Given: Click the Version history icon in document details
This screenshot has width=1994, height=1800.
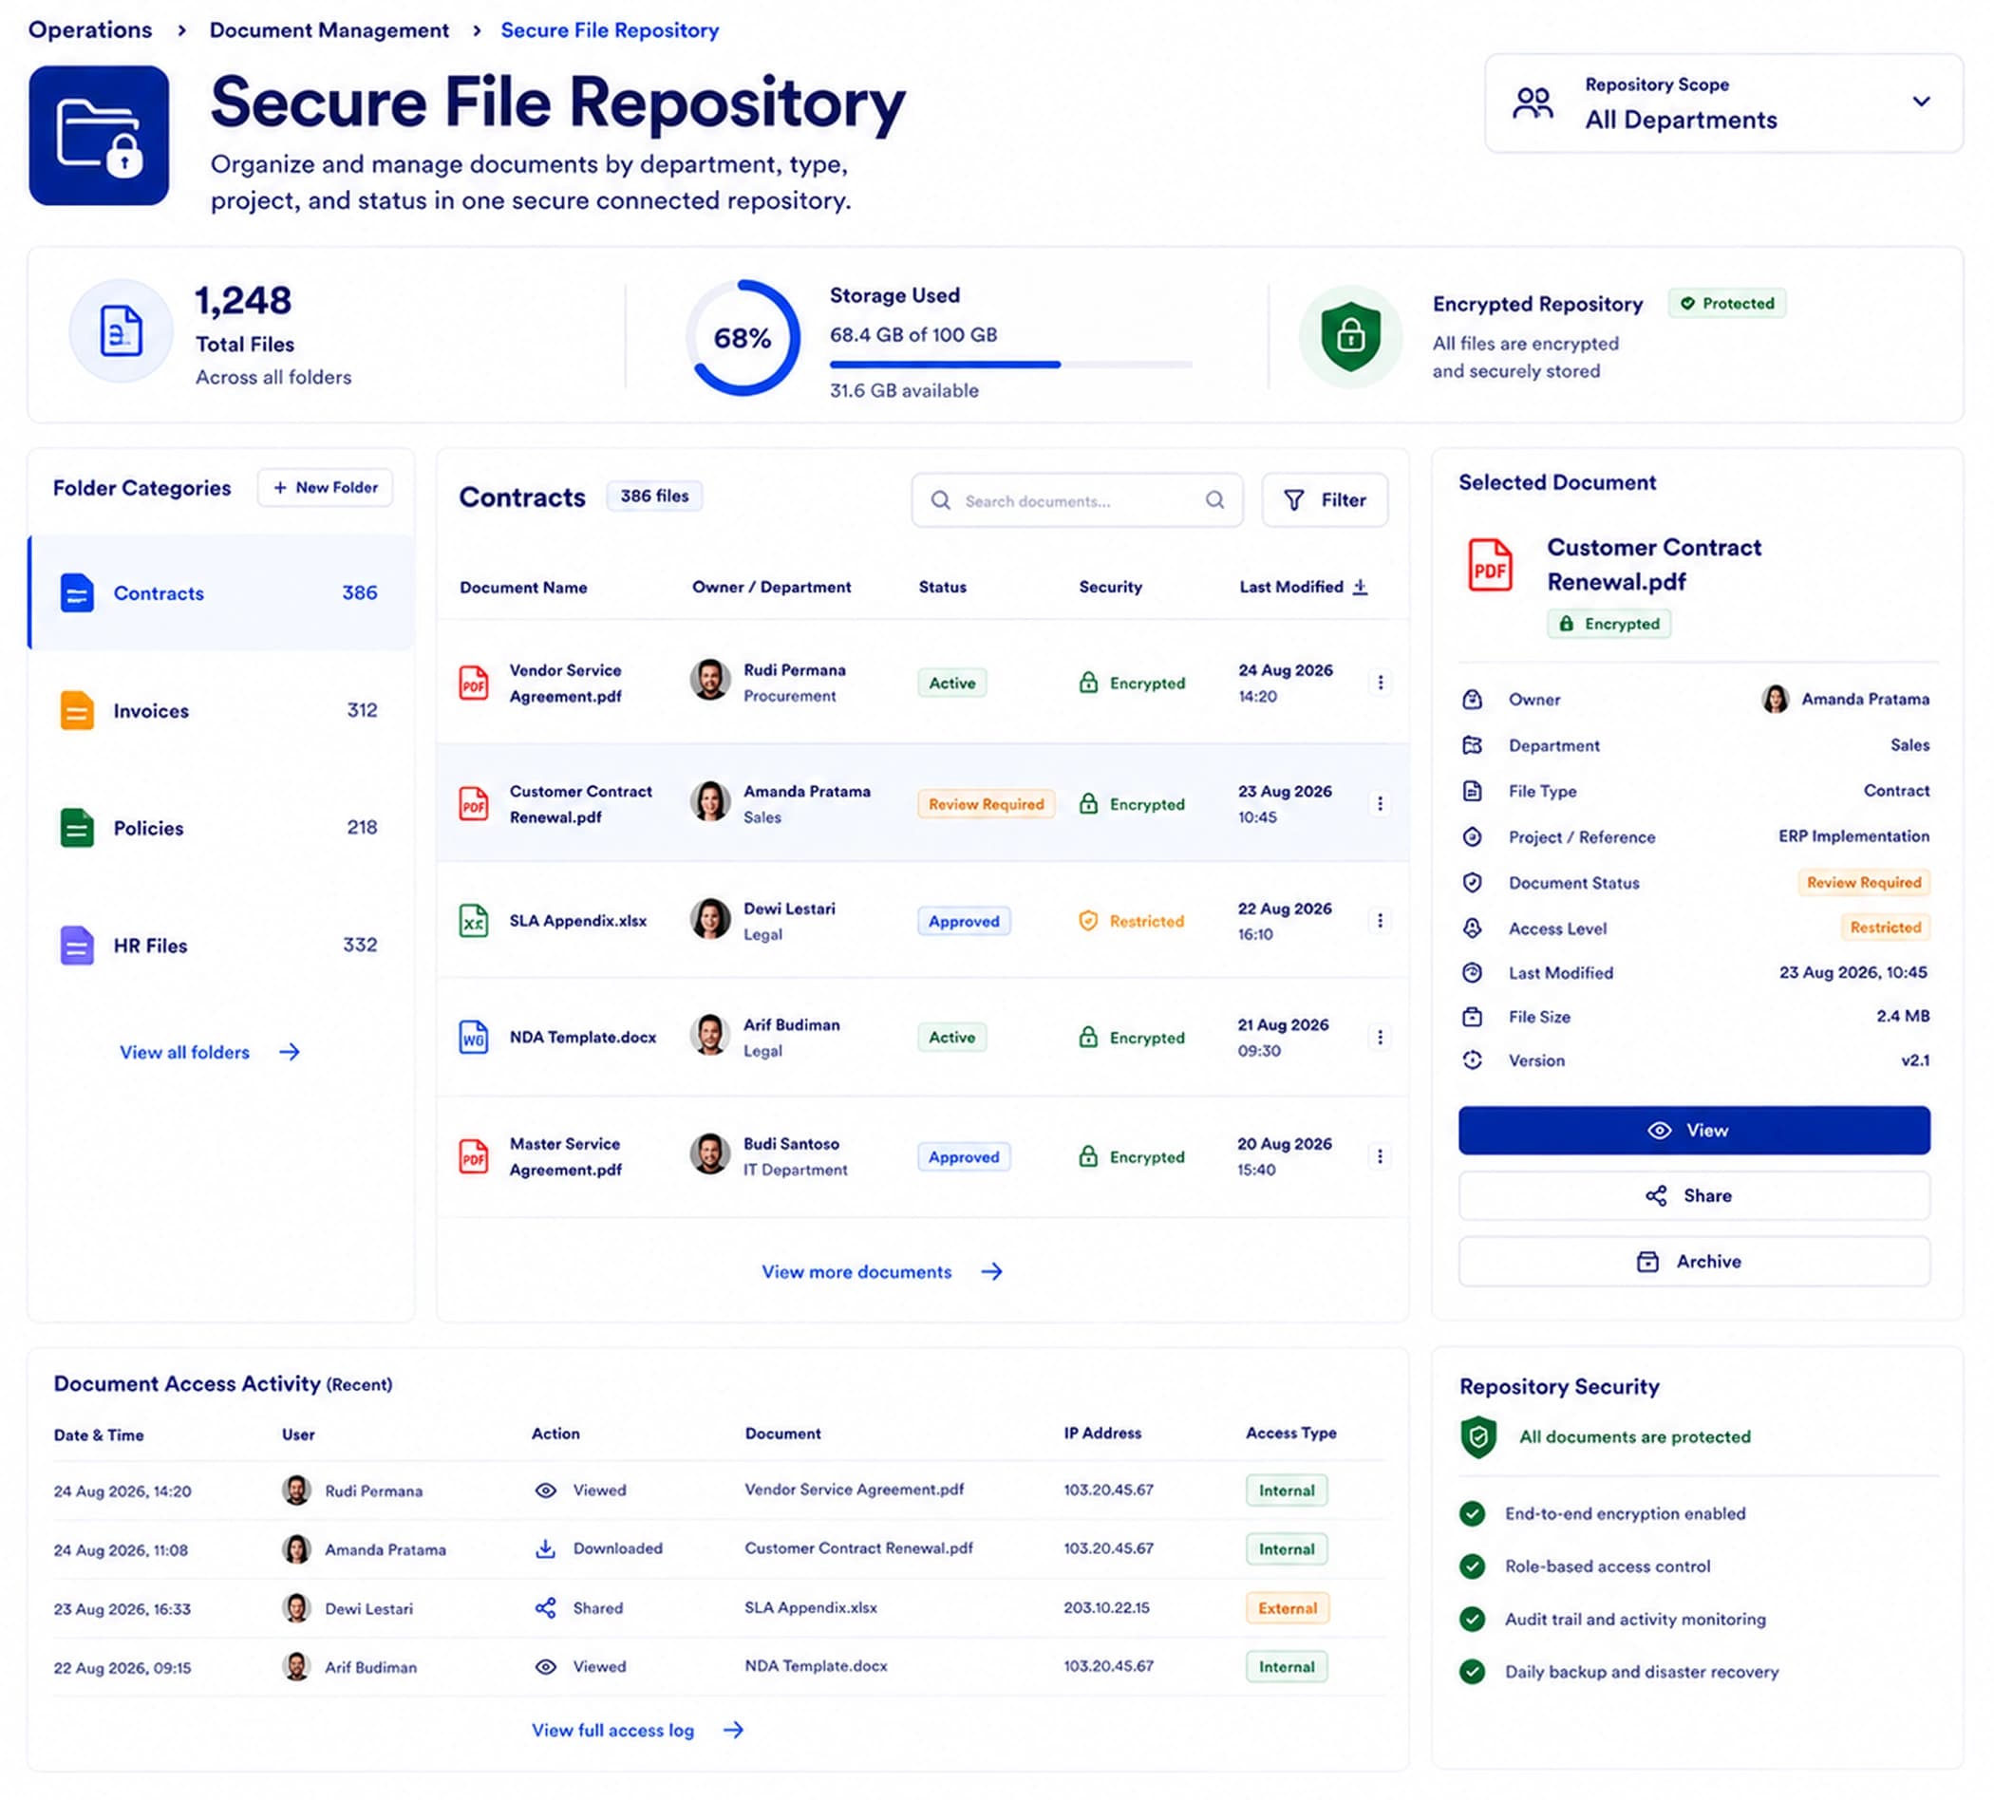Looking at the screenshot, I should coord(1472,1060).
